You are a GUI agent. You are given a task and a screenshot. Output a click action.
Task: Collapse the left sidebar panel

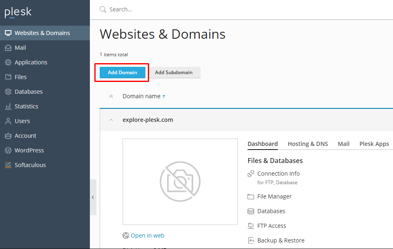tap(93, 197)
